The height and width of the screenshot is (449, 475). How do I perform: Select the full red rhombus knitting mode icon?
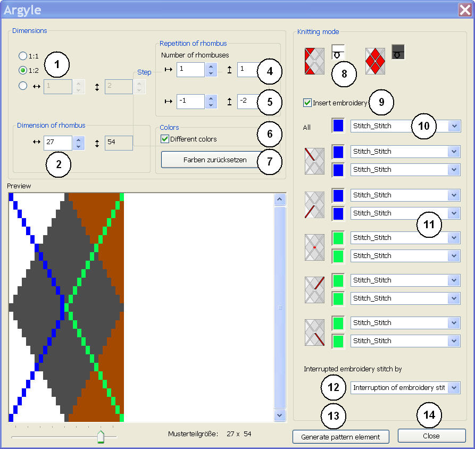pyautogui.click(x=375, y=61)
